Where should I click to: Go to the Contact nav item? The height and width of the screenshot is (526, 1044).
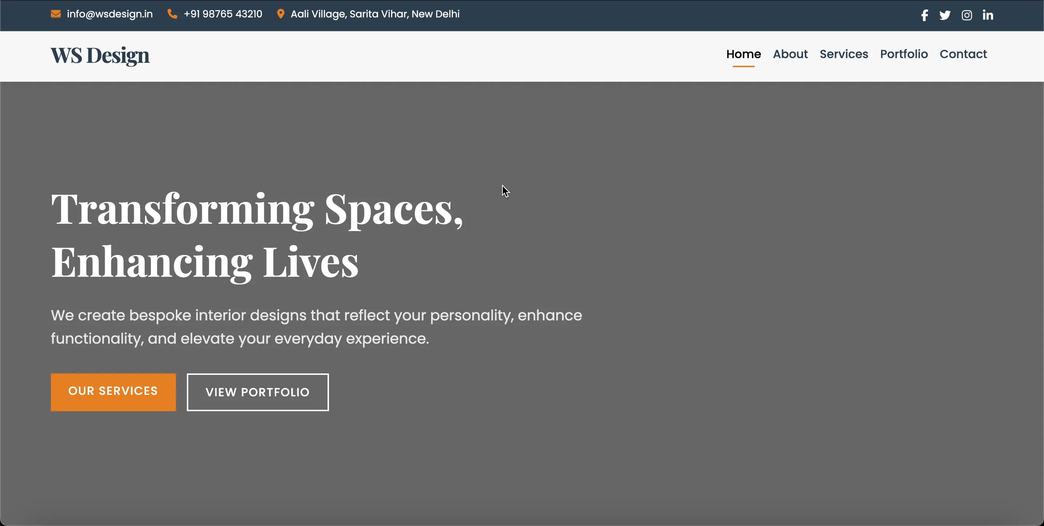pos(963,54)
